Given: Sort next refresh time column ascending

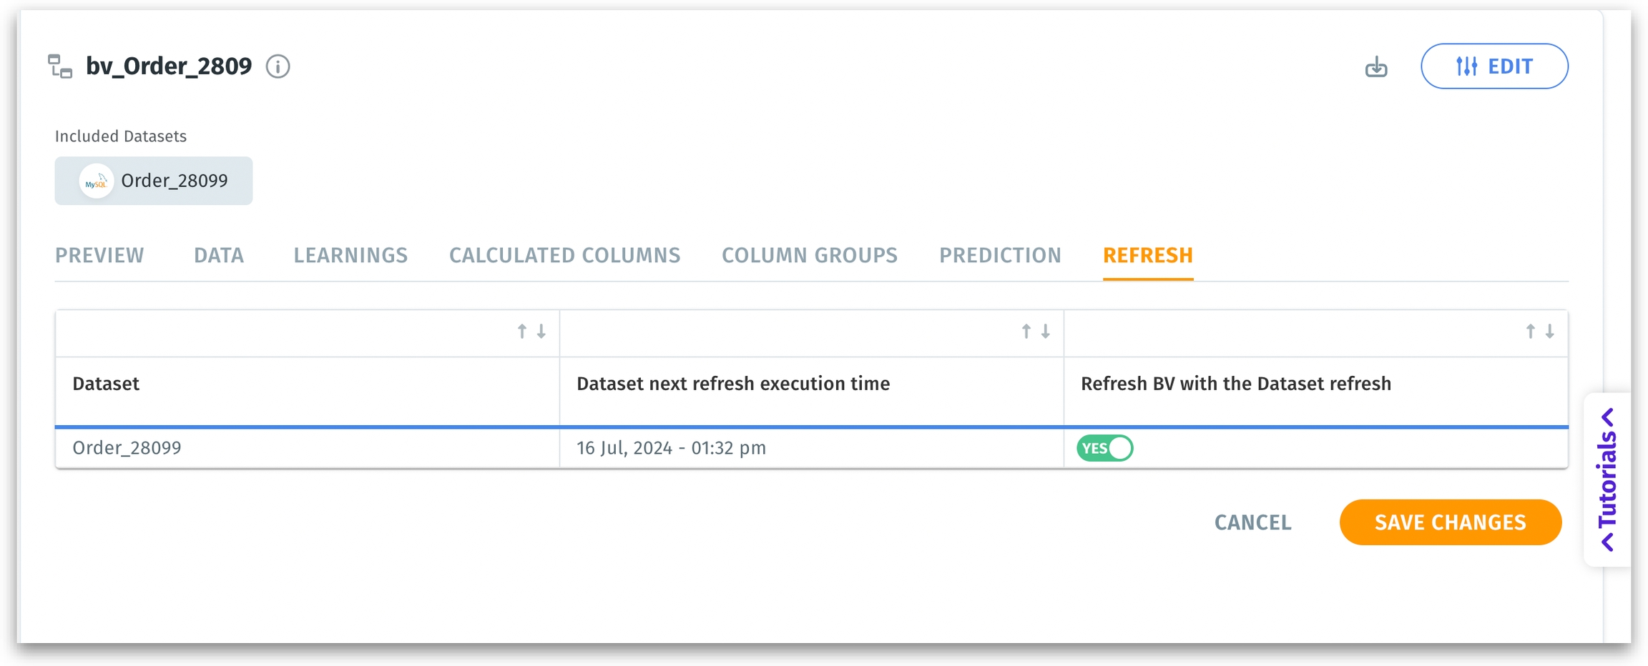Looking at the screenshot, I should tap(1026, 332).
